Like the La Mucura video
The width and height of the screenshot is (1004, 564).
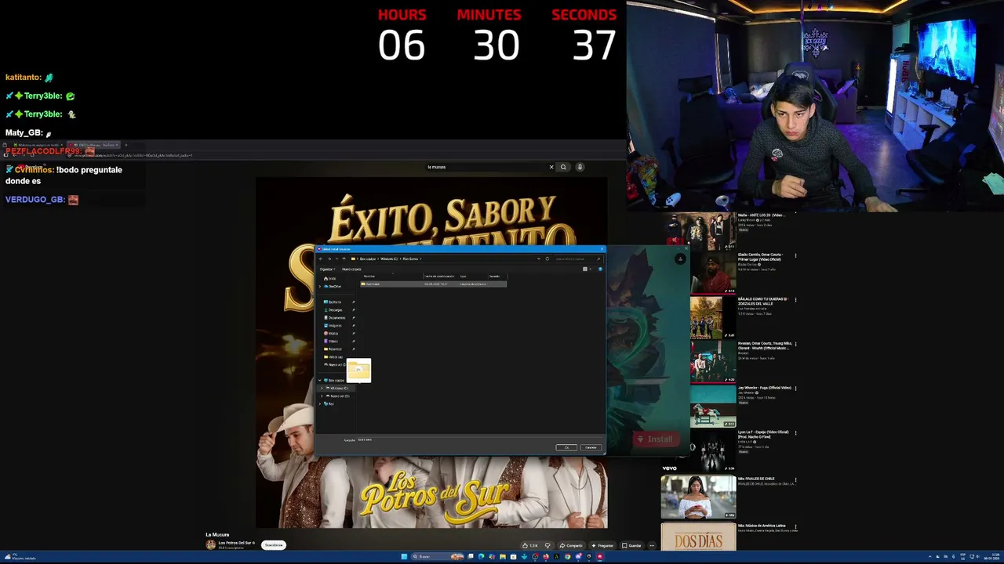[532, 545]
